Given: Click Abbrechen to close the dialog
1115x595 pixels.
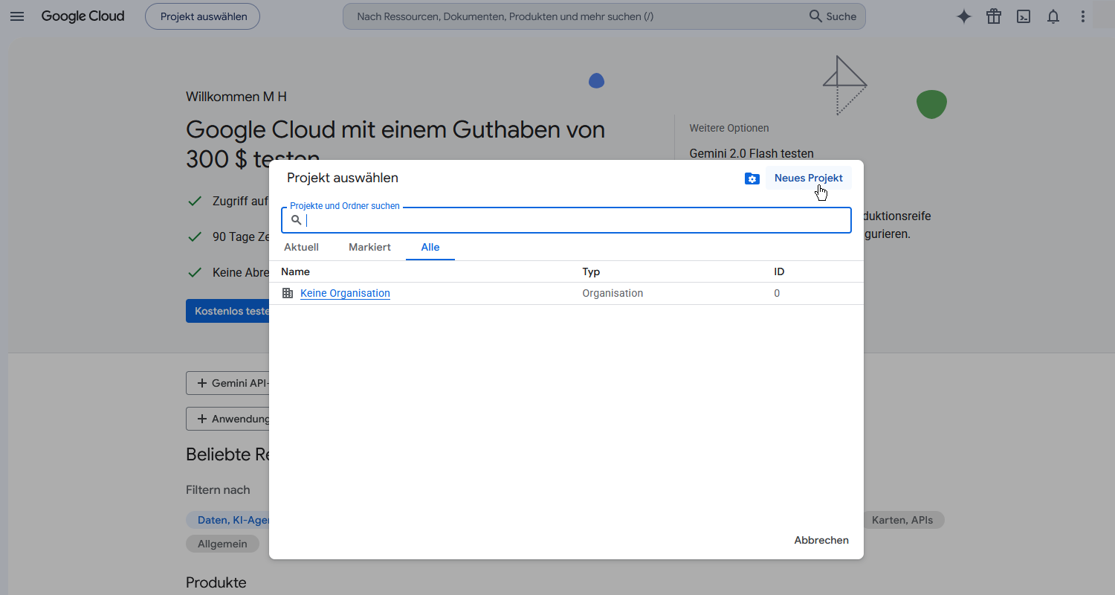Looking at the screenshot, I should pos(821,540).
